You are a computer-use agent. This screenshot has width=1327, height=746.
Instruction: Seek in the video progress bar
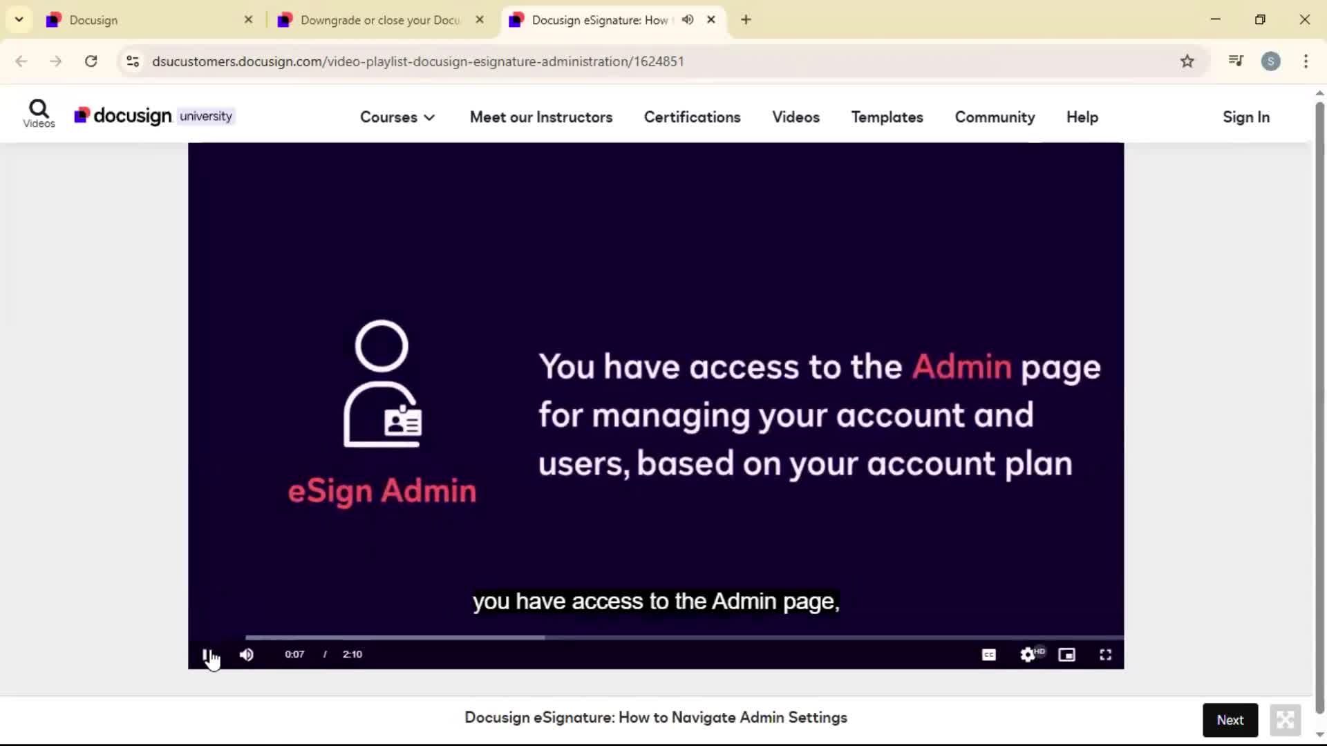684,638
